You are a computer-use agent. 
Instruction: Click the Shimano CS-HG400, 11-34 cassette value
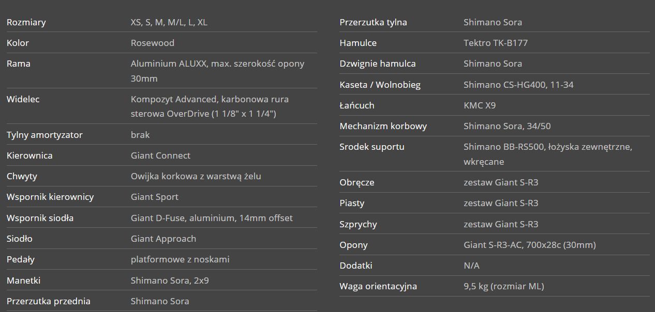pos(518,85)
